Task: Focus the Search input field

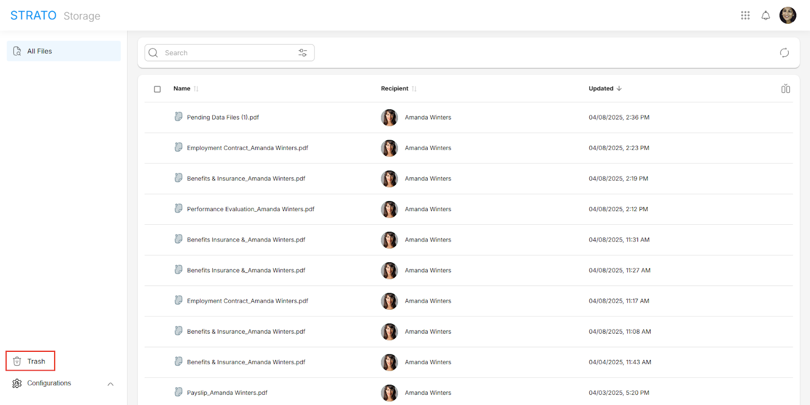Action: (228, 53)
